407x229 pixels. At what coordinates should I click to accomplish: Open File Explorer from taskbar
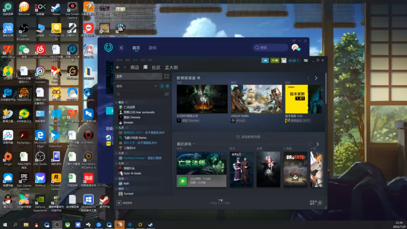pos(26,224)
